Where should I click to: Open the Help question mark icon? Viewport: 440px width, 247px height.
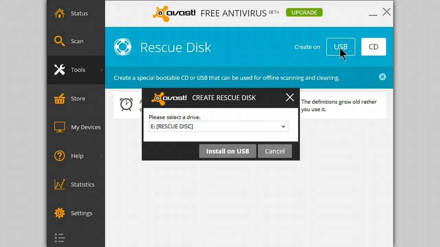59,156
